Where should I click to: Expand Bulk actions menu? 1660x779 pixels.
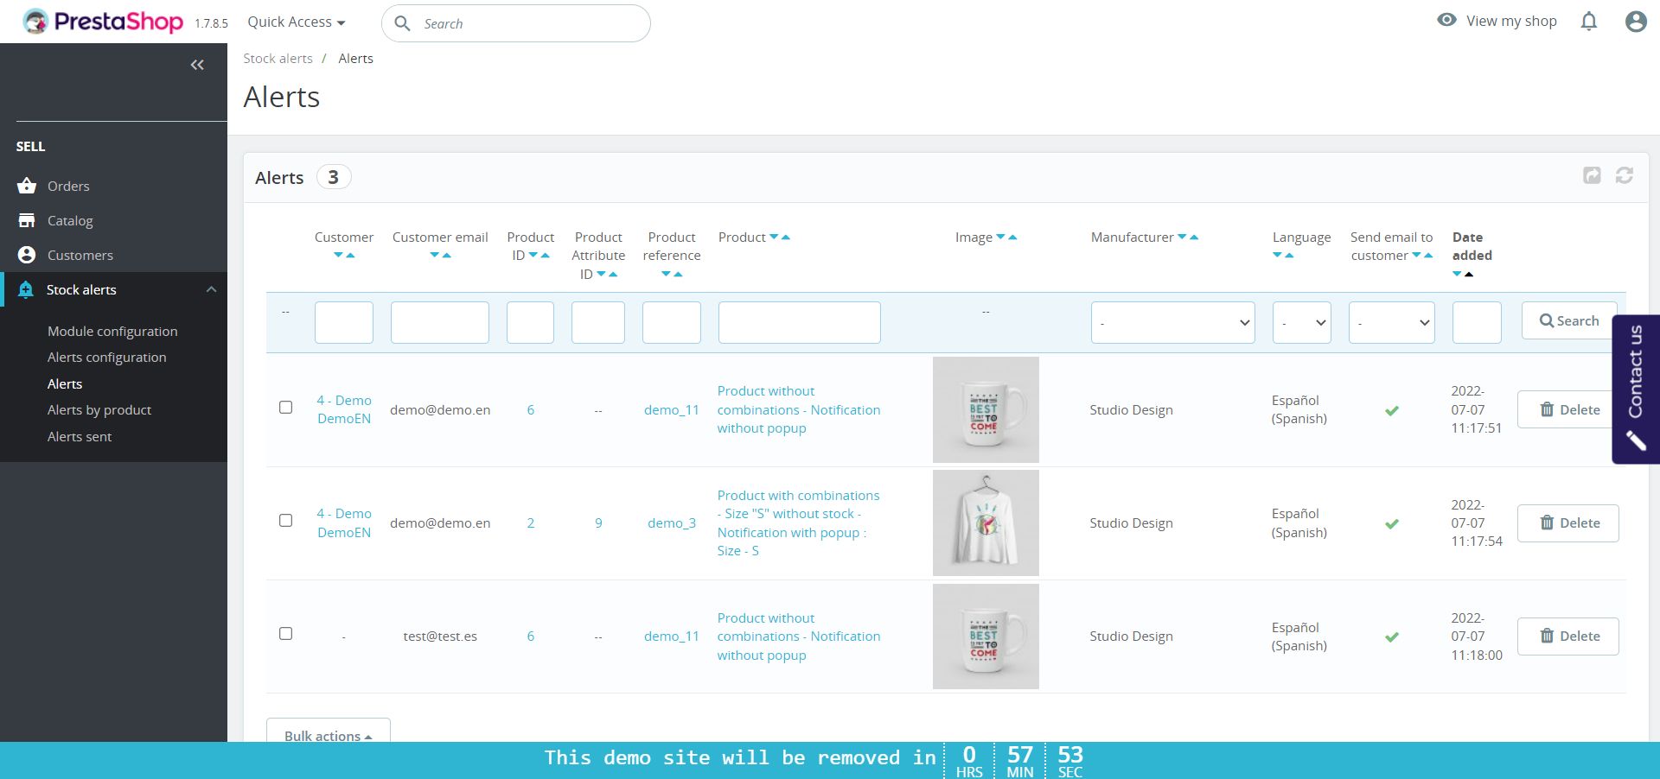point(329,732)
